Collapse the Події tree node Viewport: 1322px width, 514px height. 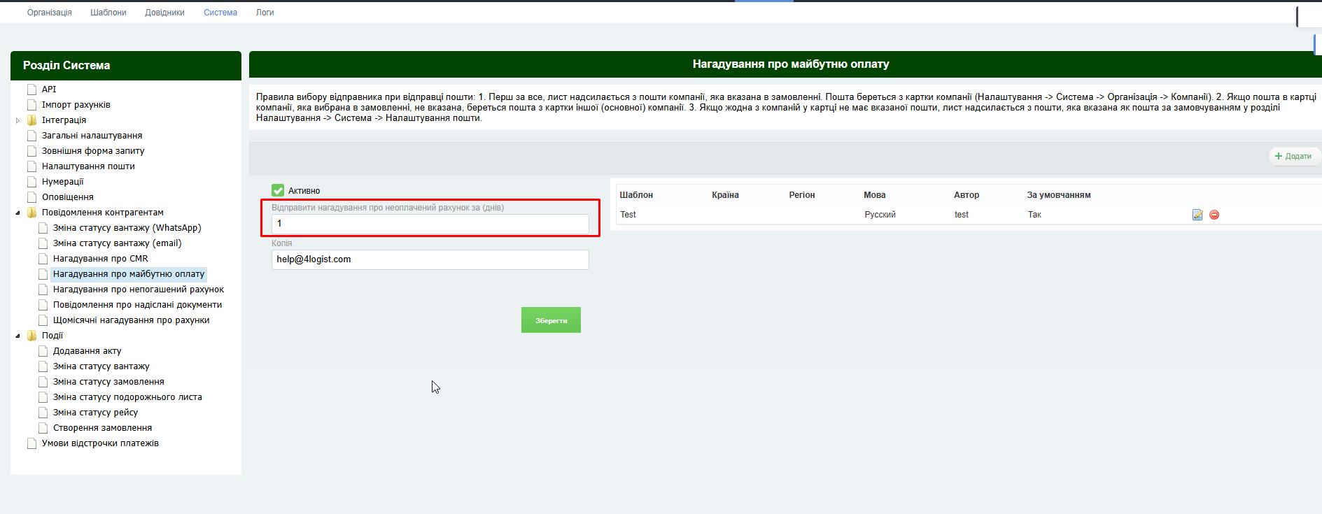18,336
